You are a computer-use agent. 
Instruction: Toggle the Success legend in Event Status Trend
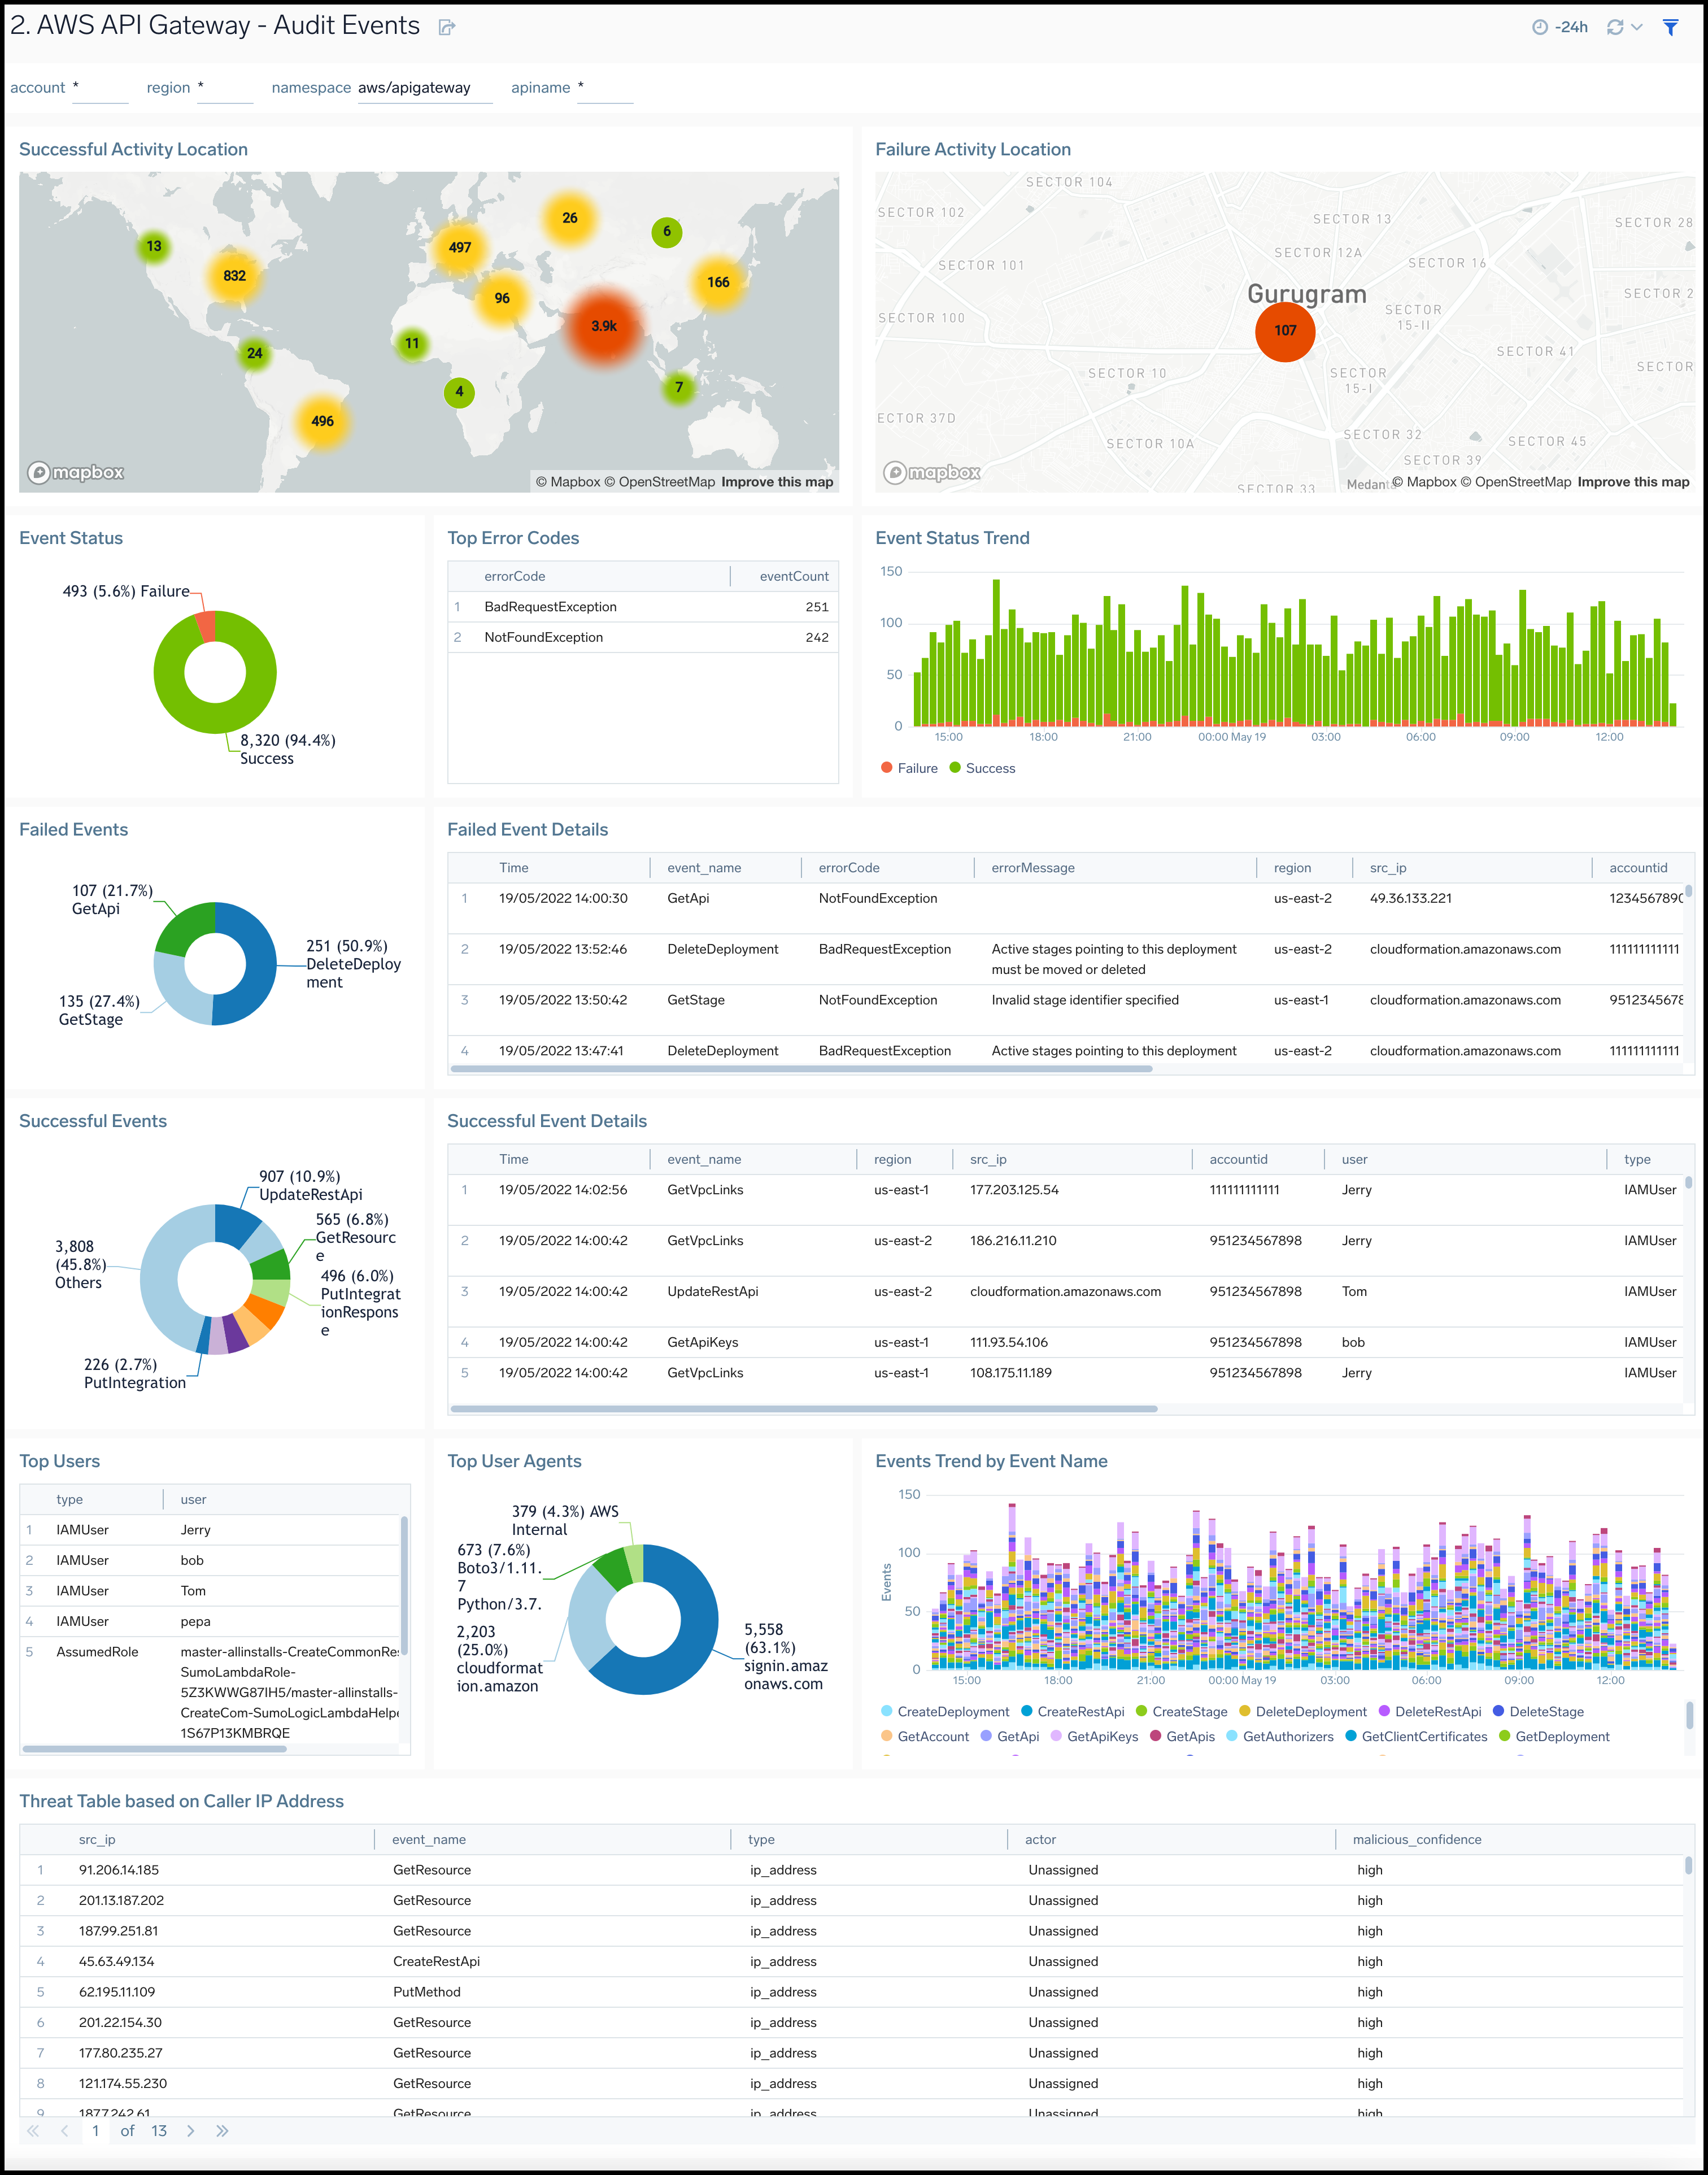click(x=983, y=768)
